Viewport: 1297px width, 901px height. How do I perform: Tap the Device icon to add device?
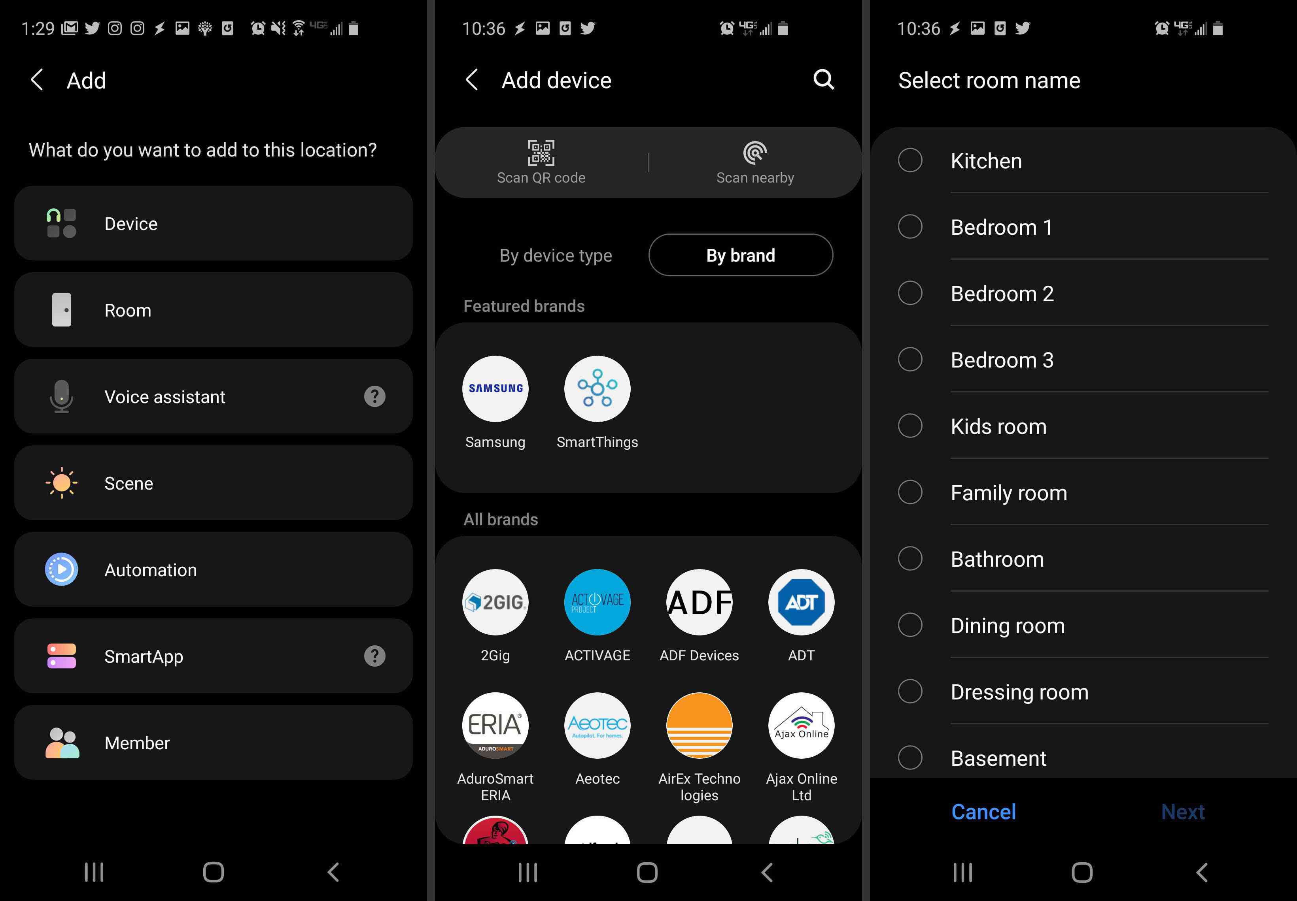[x=61, y=224]
